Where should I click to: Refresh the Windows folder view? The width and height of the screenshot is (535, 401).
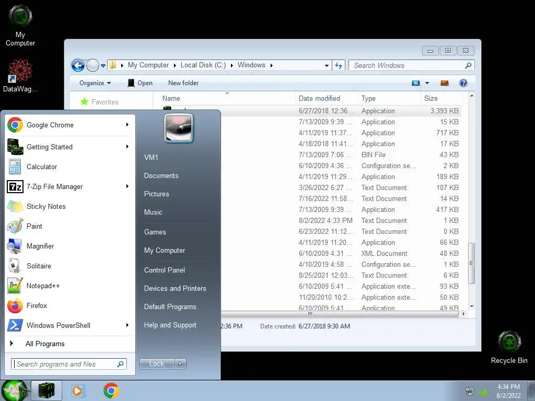coord(339,65)
